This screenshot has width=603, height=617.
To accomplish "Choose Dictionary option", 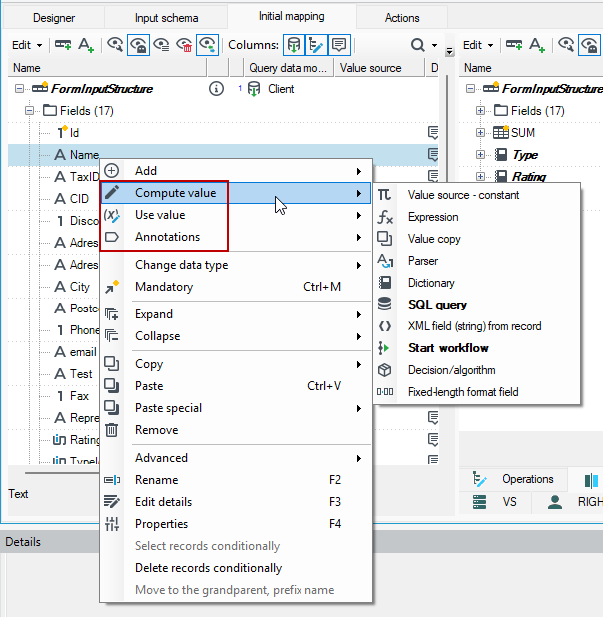I will (x=476, y=283).
